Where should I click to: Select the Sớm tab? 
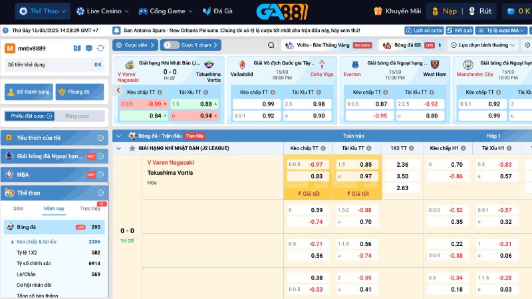(x=19, y=209)
